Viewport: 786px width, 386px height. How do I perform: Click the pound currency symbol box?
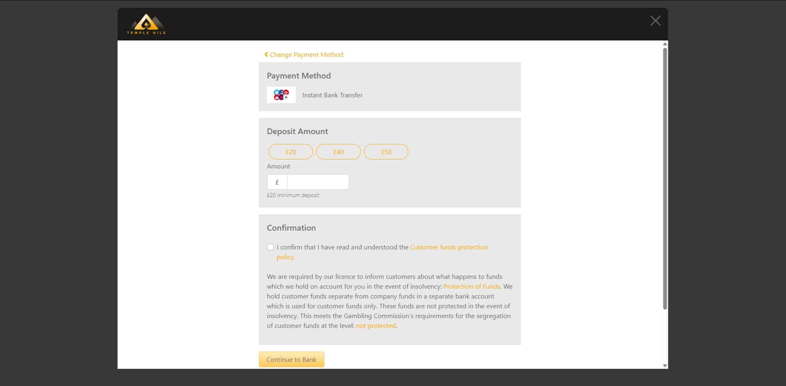277,182
